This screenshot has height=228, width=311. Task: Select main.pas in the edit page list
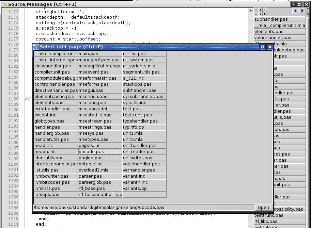click(x=100, y=54)
